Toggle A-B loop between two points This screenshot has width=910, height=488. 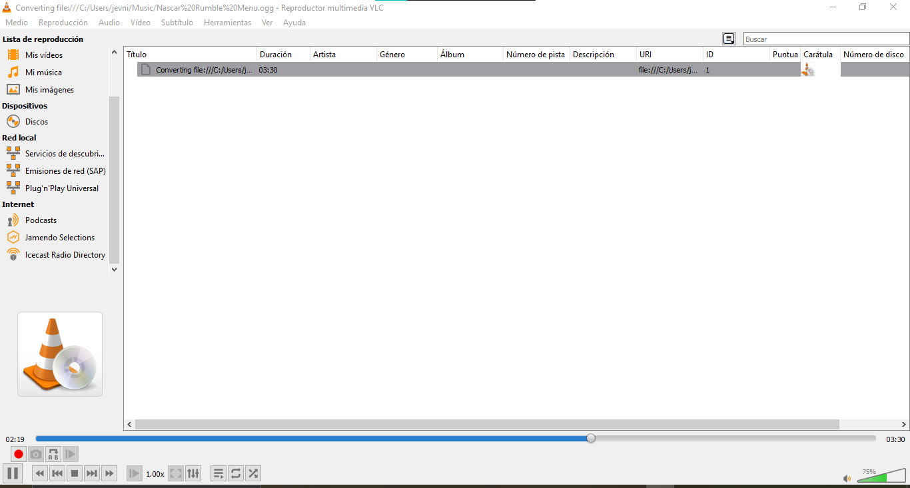point(53,454)
